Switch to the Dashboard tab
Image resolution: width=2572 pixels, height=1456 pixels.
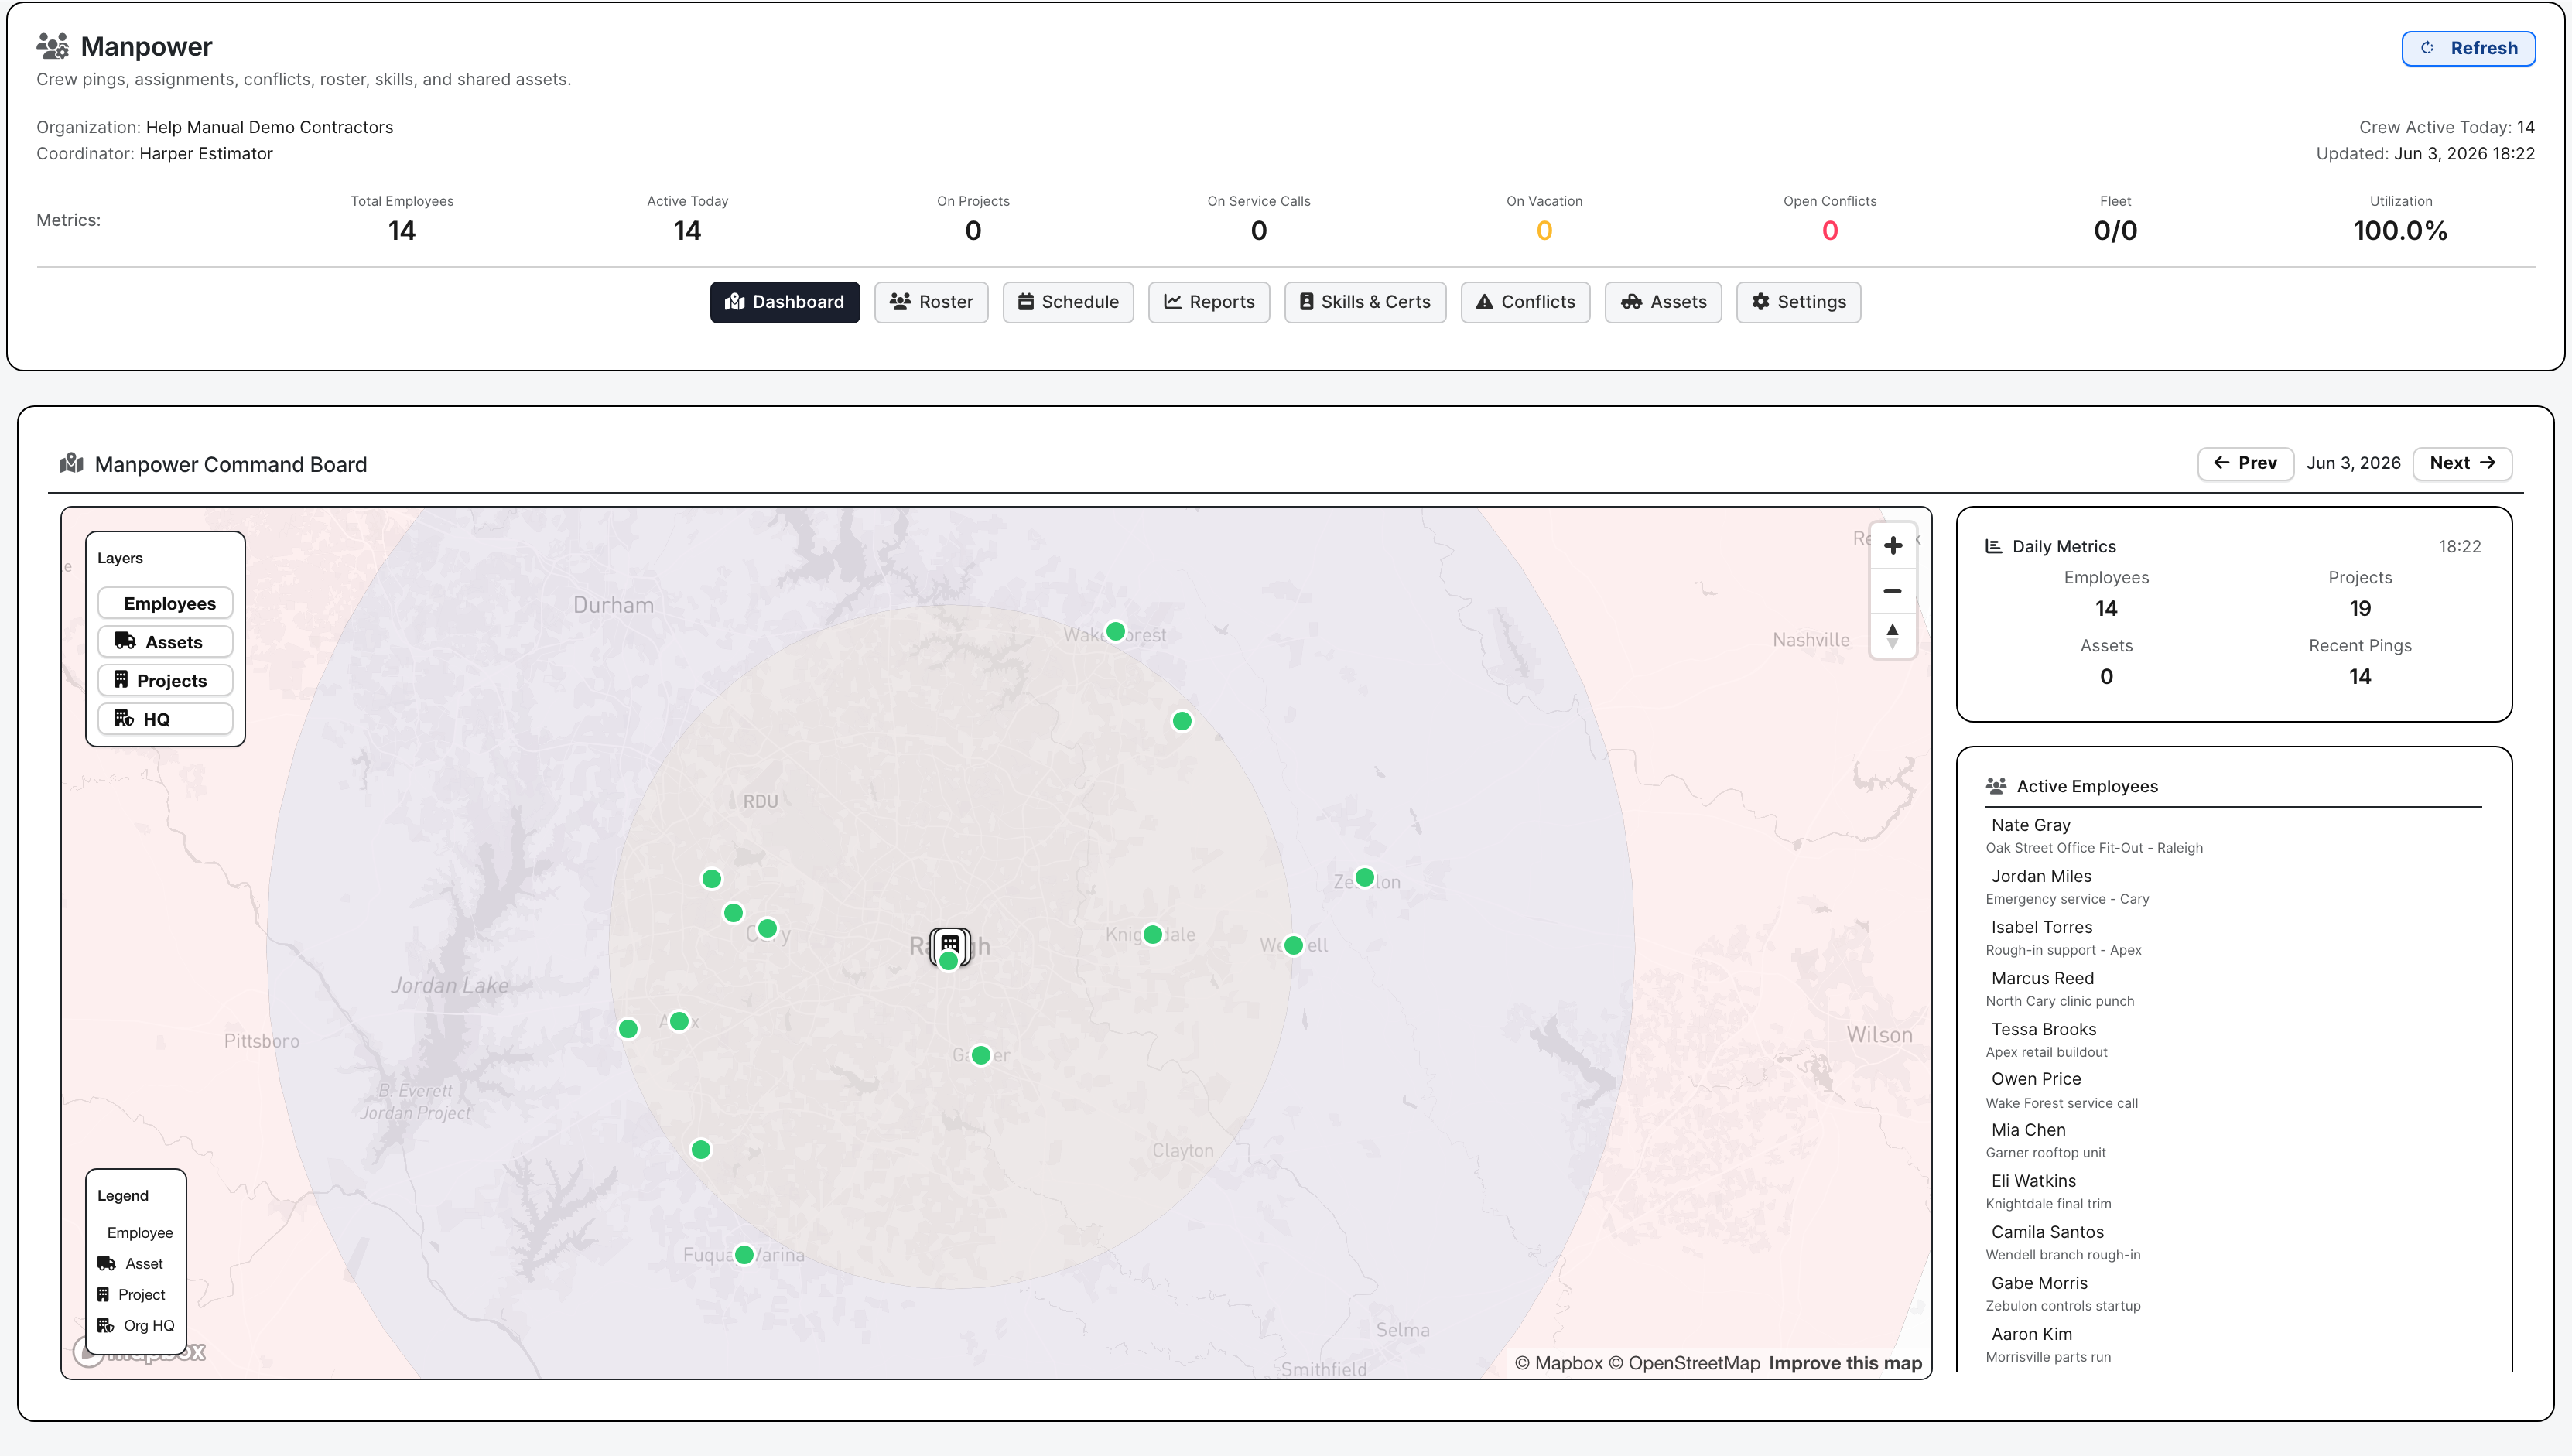[x=784, y=302]
